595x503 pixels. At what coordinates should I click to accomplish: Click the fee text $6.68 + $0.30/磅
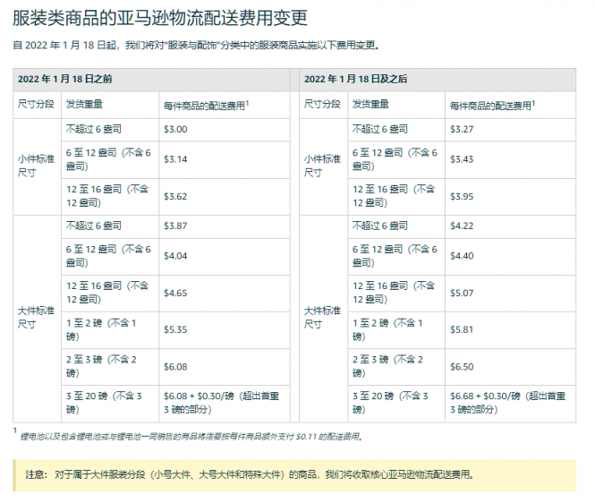point(485,396)
